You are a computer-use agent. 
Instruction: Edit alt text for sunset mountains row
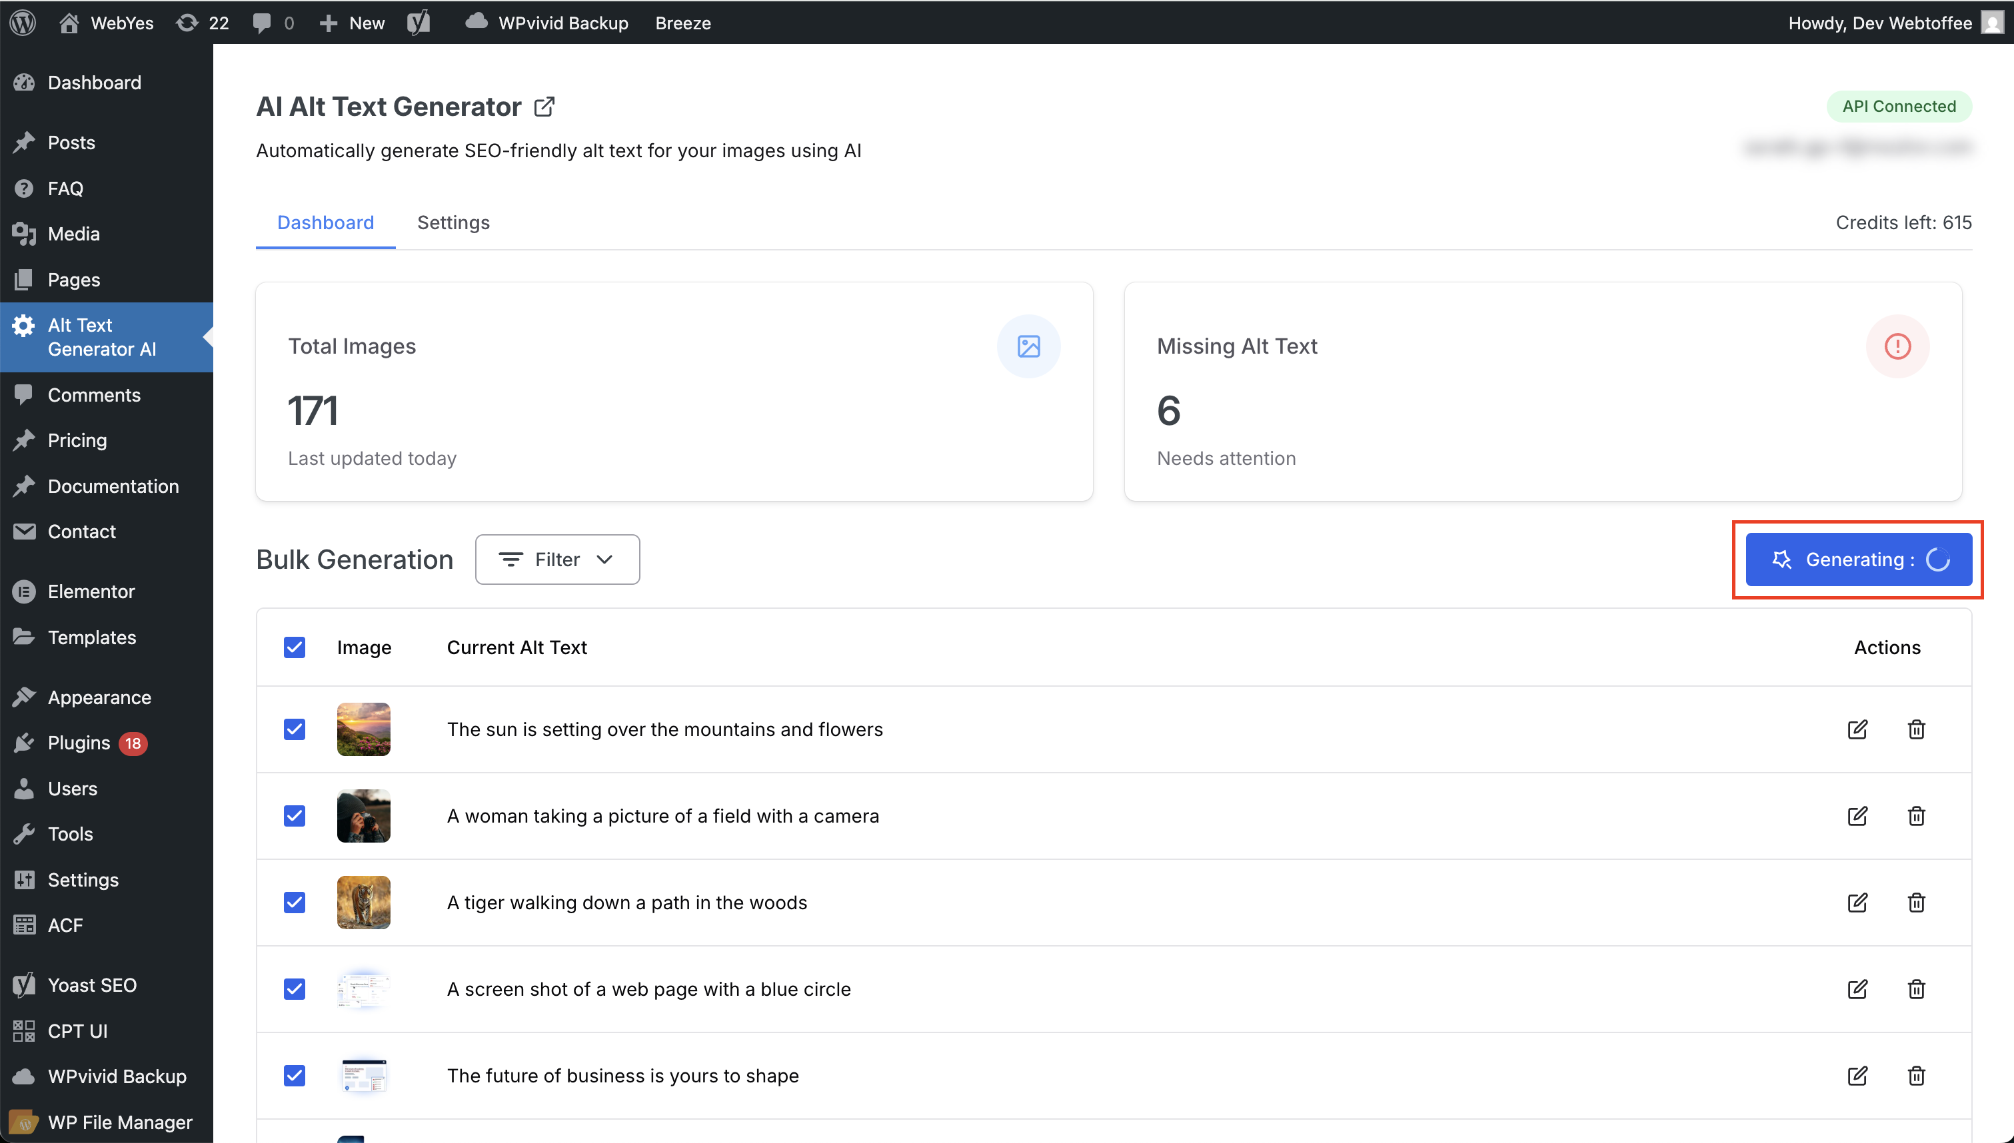click(x=1858, y=729)
